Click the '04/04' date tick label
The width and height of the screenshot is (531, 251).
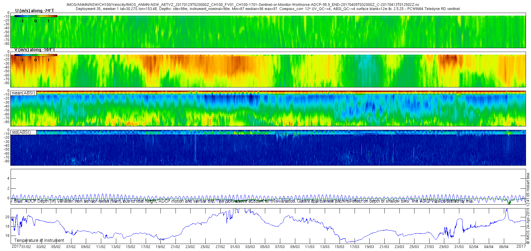pos(489,247)
